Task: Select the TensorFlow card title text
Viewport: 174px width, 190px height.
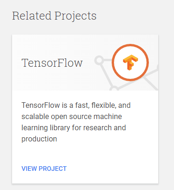Action: coord(52,63)
